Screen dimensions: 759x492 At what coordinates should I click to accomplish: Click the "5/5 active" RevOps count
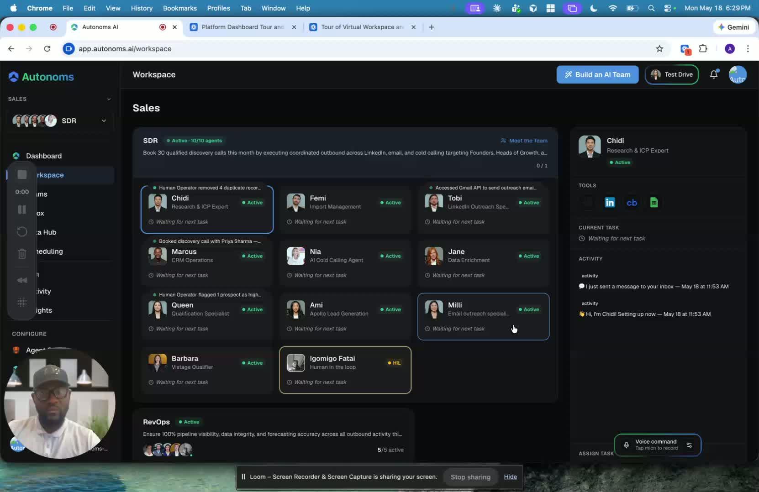tap(390, 450)
